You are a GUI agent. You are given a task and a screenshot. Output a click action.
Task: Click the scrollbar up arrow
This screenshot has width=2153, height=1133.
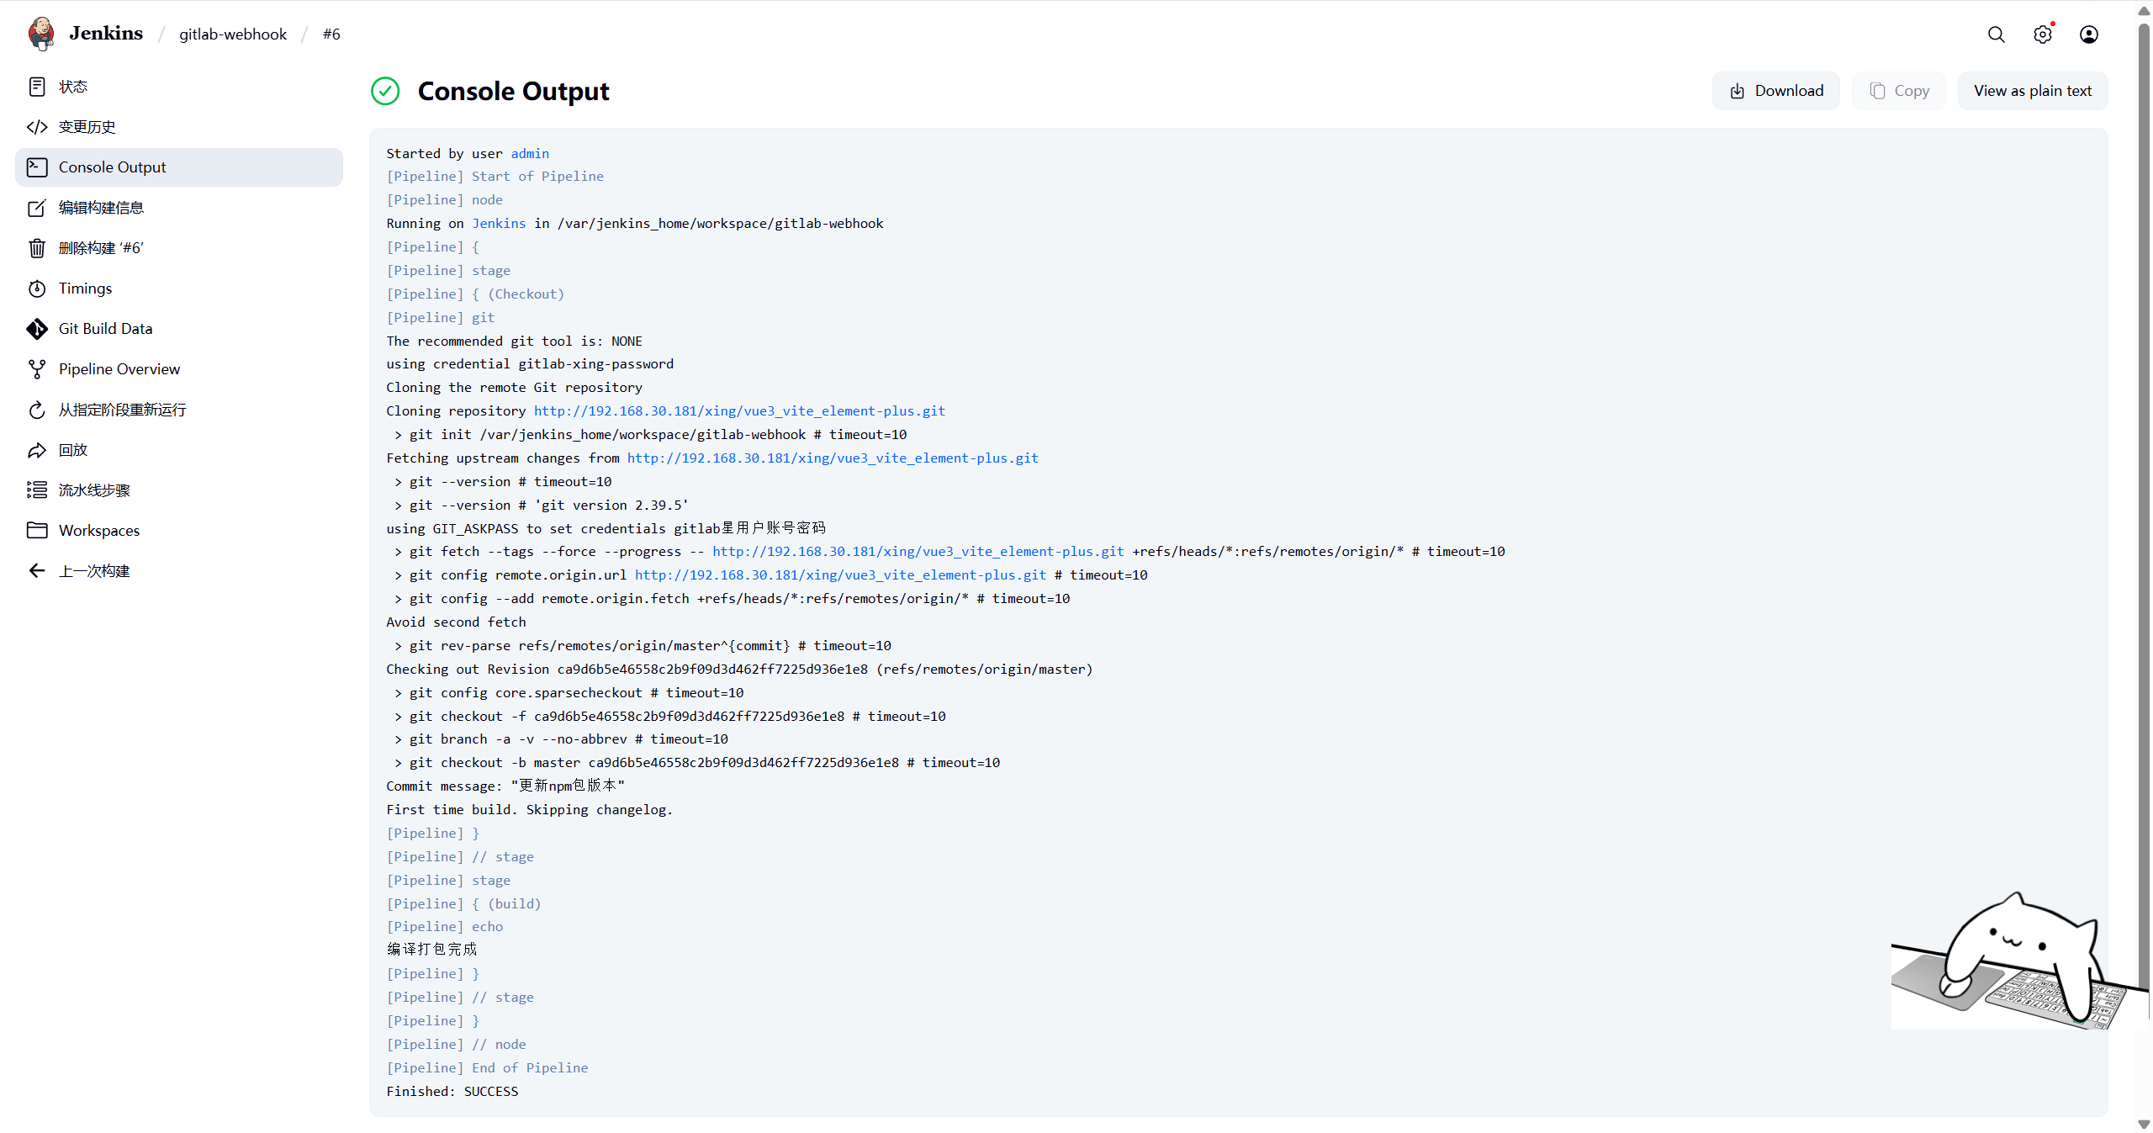pos(2144,9)
